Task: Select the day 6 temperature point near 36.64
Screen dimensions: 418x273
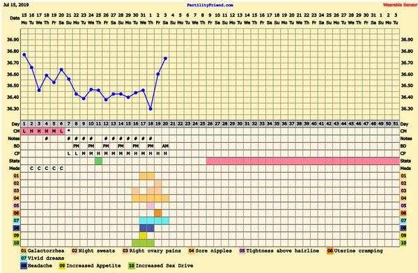Action: coord(61,70)
